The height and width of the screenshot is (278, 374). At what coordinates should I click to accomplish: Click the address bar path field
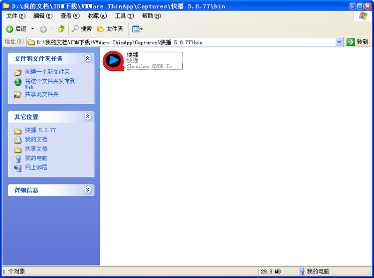[x=185, y=42]
